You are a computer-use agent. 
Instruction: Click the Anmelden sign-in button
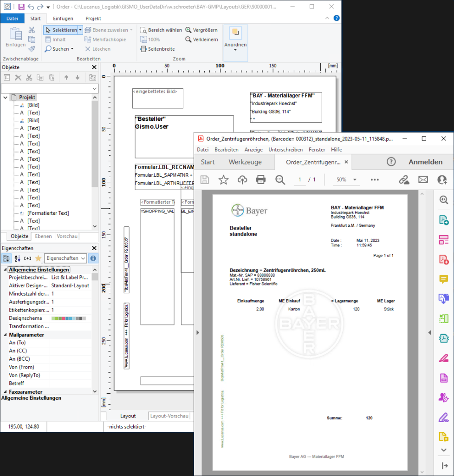point(425,162)
